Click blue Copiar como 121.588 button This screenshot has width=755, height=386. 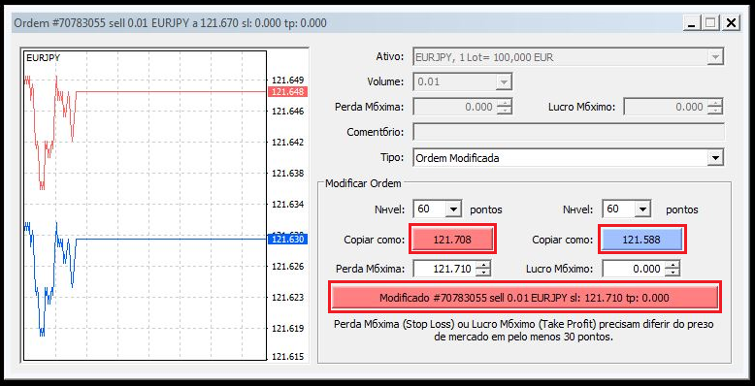pos(641,240)
